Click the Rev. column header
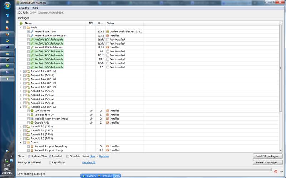The height and width of the screenshot is (178, 286). [x=100, y=23]
